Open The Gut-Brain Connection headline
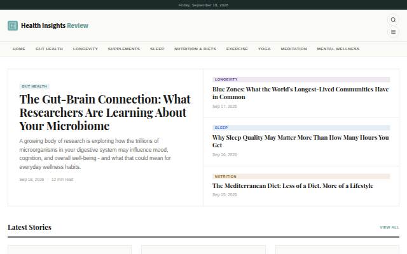The image size is (407, 254). coord(105,112)
